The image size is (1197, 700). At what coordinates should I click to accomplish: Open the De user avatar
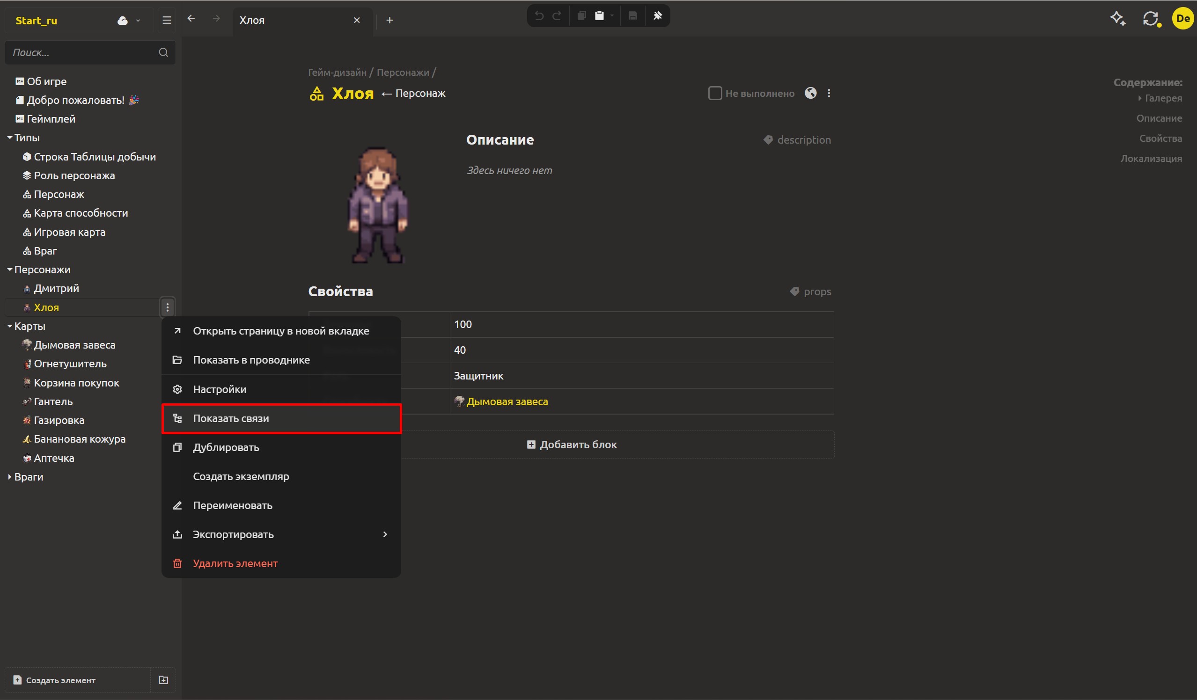coord(1183,19)
